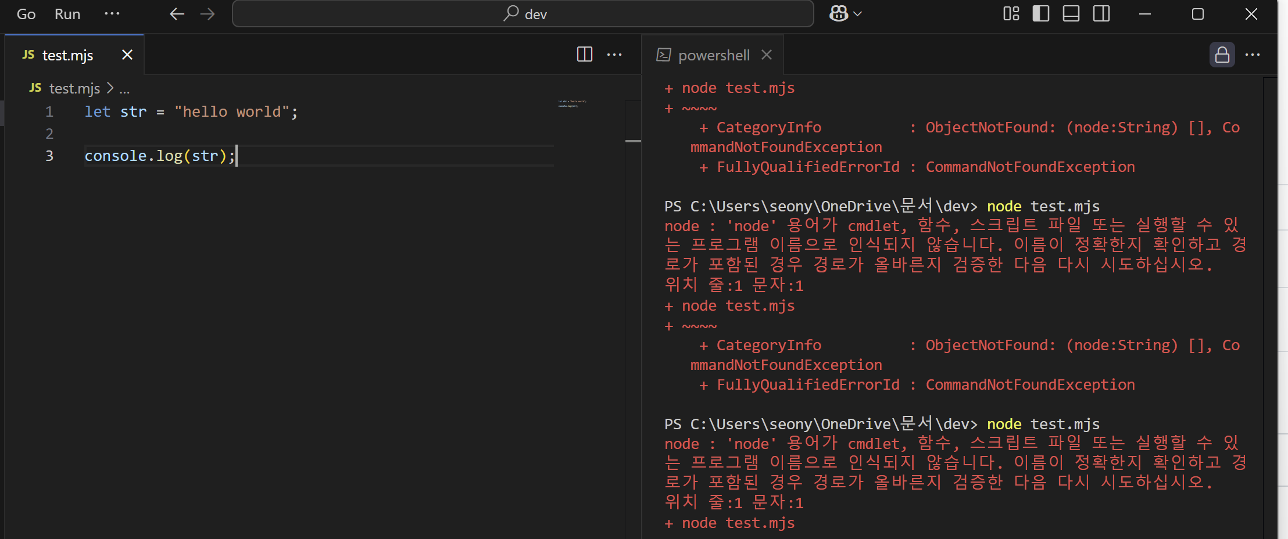The height and width of the screenshot is (539, 1288).
Task: Click first 'FullyQualifiedErrorId' terminal line
Action: [x=917, y=167]
